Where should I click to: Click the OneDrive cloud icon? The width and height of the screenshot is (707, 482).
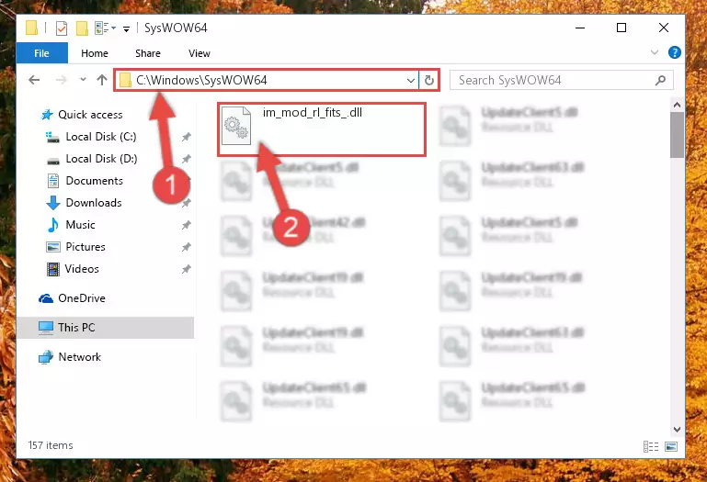point(46,298)
